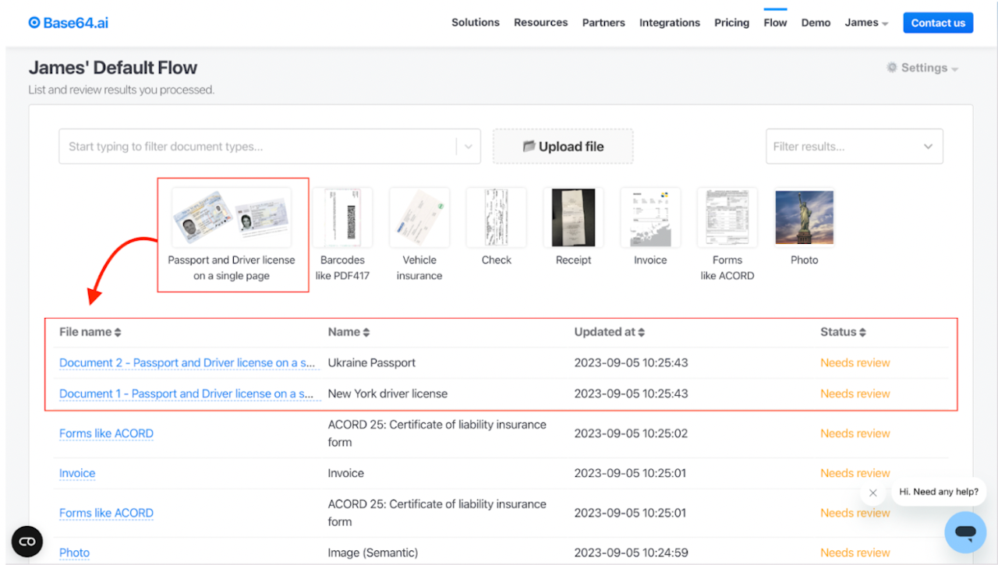Click the accessibility widget icon at bottom-left

(27, 541)
